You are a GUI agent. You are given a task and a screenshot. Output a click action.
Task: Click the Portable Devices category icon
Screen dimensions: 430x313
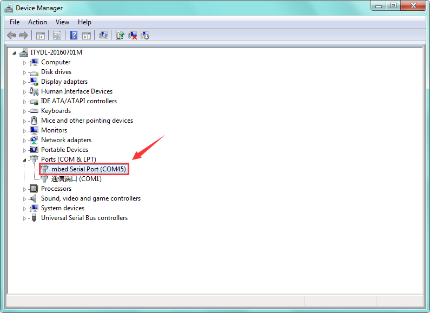pos(34,150)
